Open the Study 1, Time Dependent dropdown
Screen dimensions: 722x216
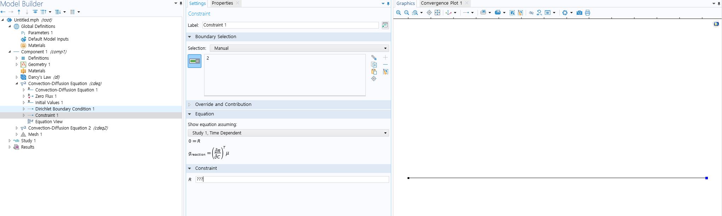288,133
